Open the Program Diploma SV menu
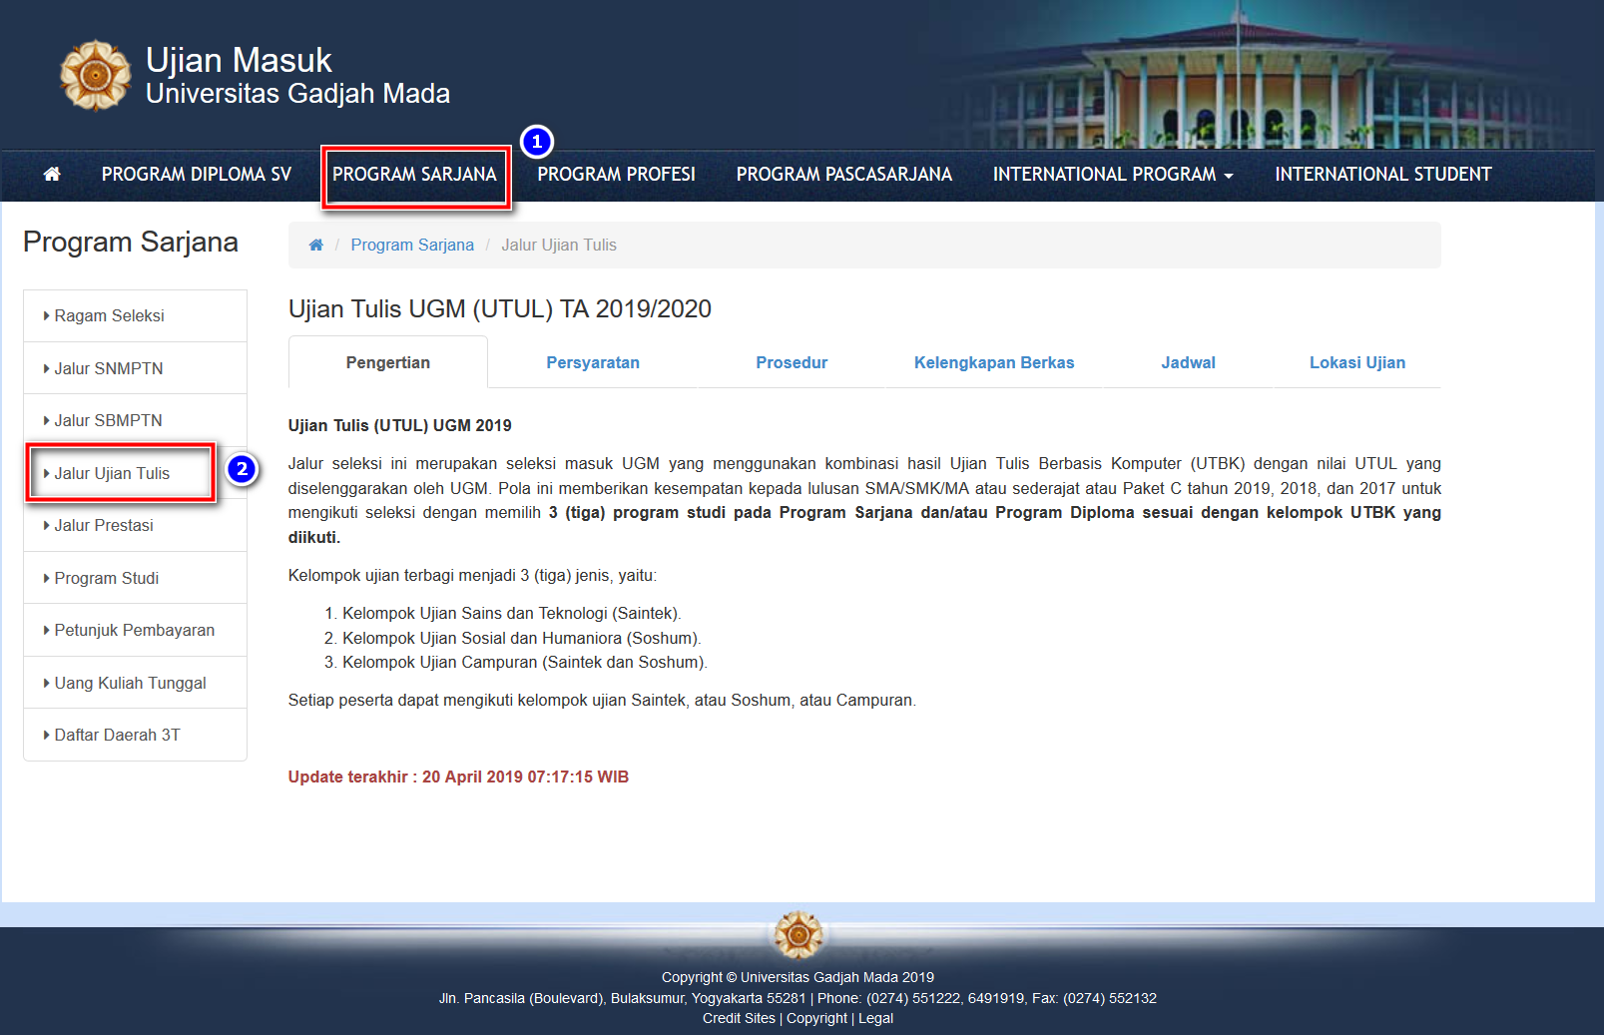1604x1035 pixels. (197, 175)
